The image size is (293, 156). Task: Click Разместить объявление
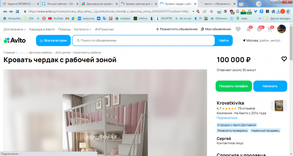(x=177, y=29)
